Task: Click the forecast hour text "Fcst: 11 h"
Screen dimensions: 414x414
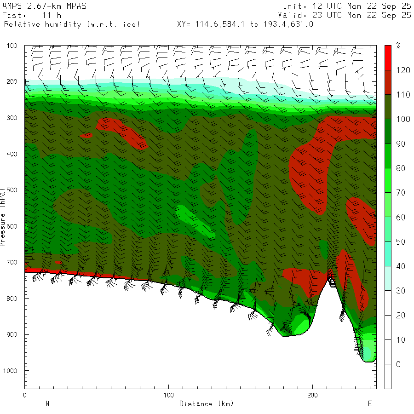Action: click(32, 15)
